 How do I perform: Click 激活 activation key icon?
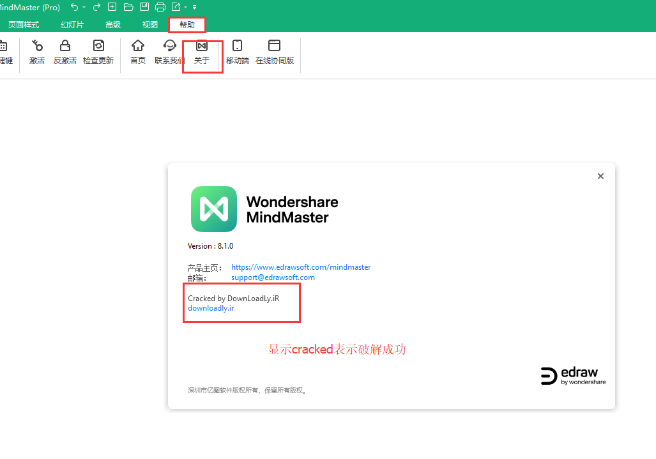coord(37,52)
